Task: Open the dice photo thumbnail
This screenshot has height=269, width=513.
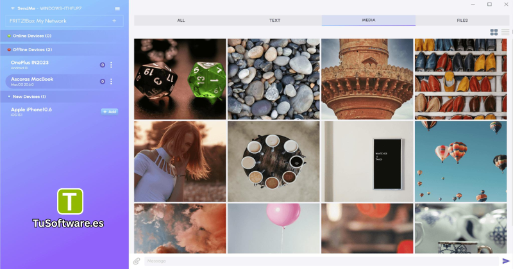Action: [x=180, y=79]
